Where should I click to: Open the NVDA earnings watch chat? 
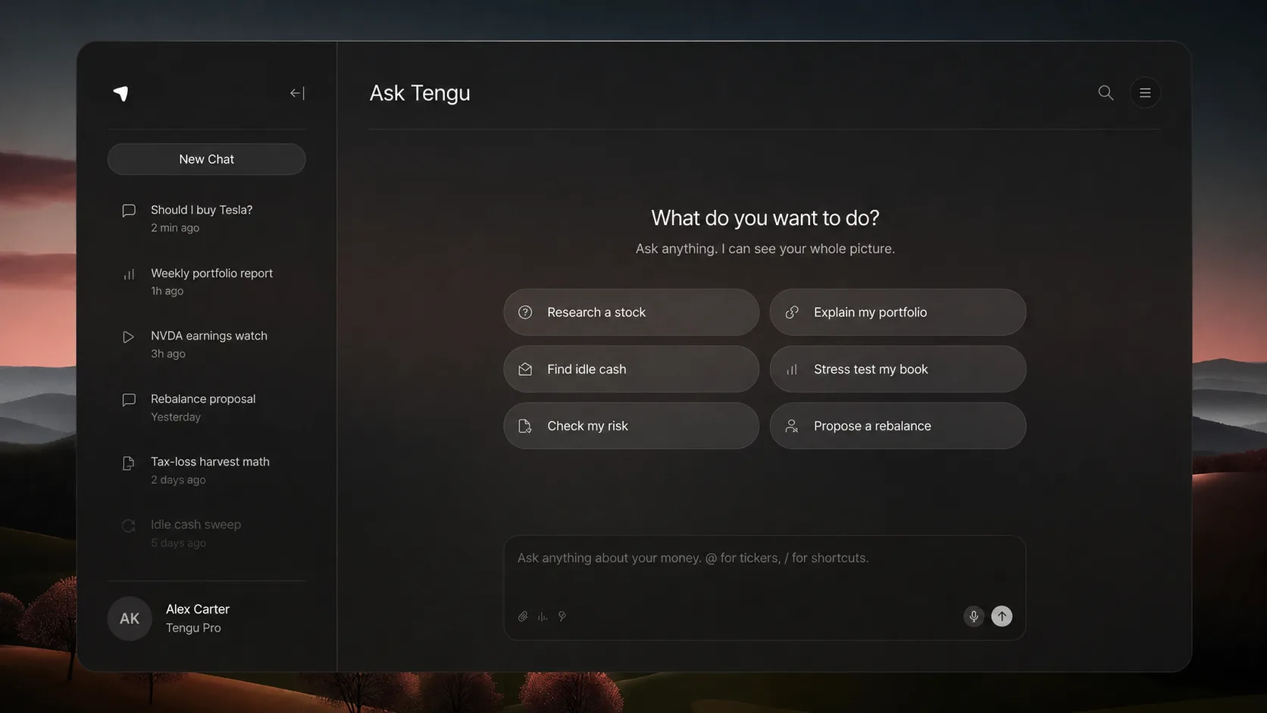click(x=206, y=344)
